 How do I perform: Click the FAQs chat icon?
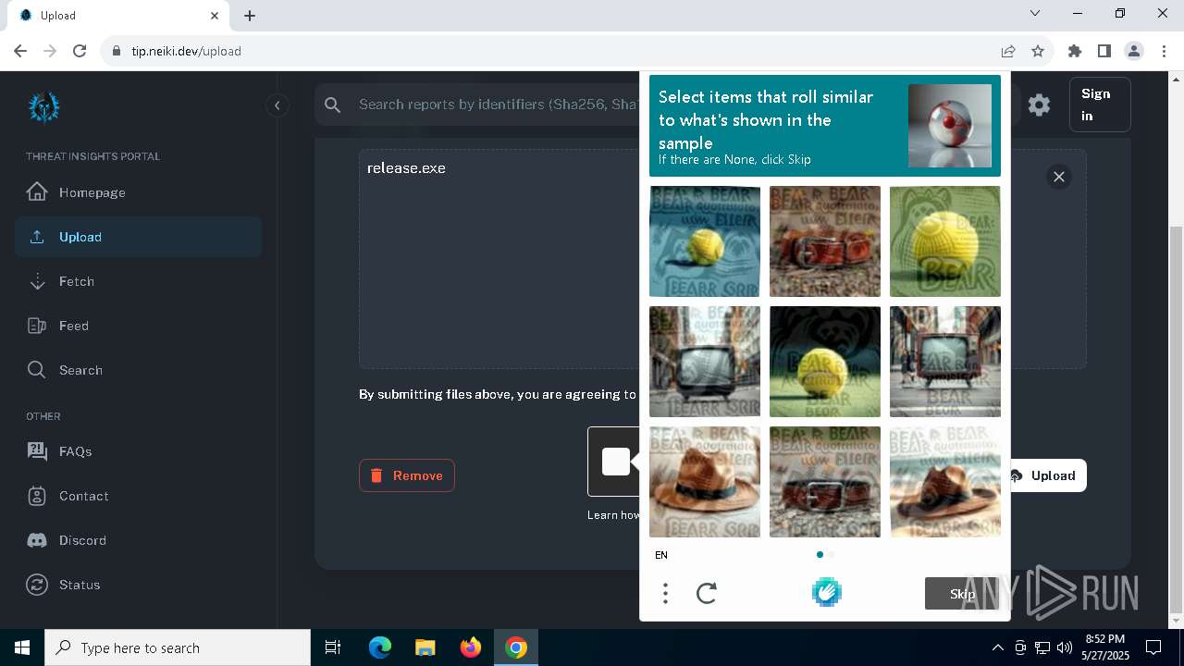click(x=37, y=451)
